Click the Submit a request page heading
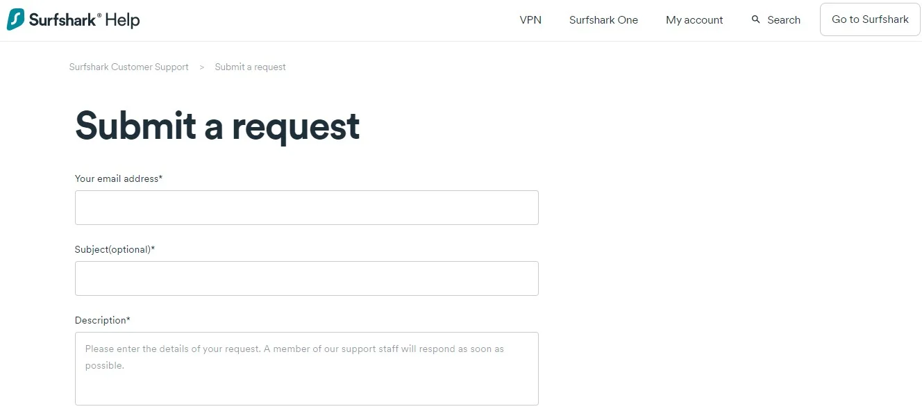 (217, 126)
